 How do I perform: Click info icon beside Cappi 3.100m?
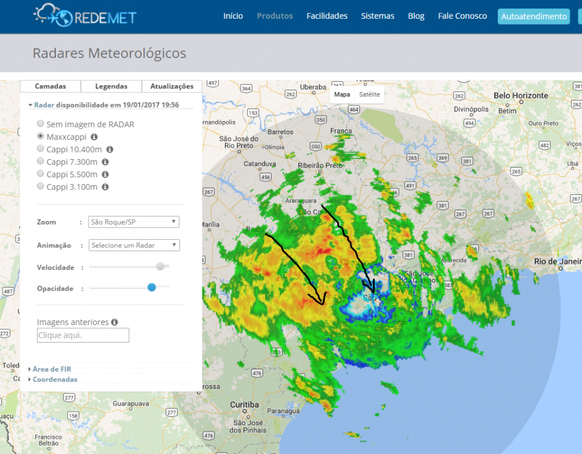[105, 187]
